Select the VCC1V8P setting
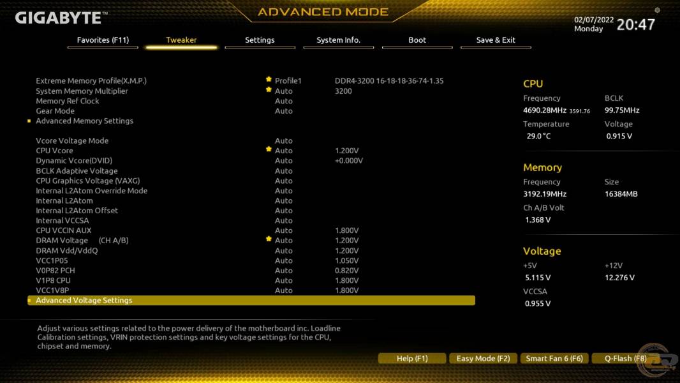 [x=52, y=290]
